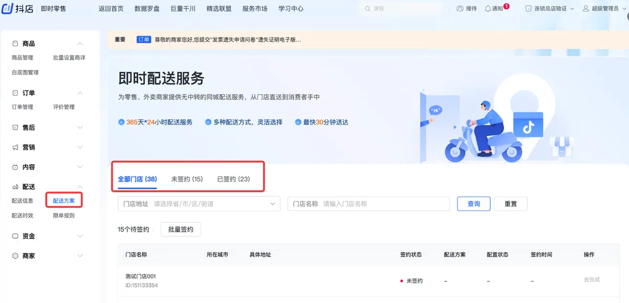This screenshot has width=629, height=303.
Task: Open 批量设置商详 in the sidebar
Action: coord(69,58)
